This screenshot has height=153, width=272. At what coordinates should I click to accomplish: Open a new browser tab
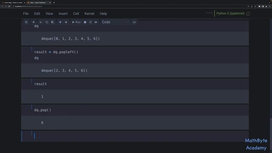click(x=54, y=3)
